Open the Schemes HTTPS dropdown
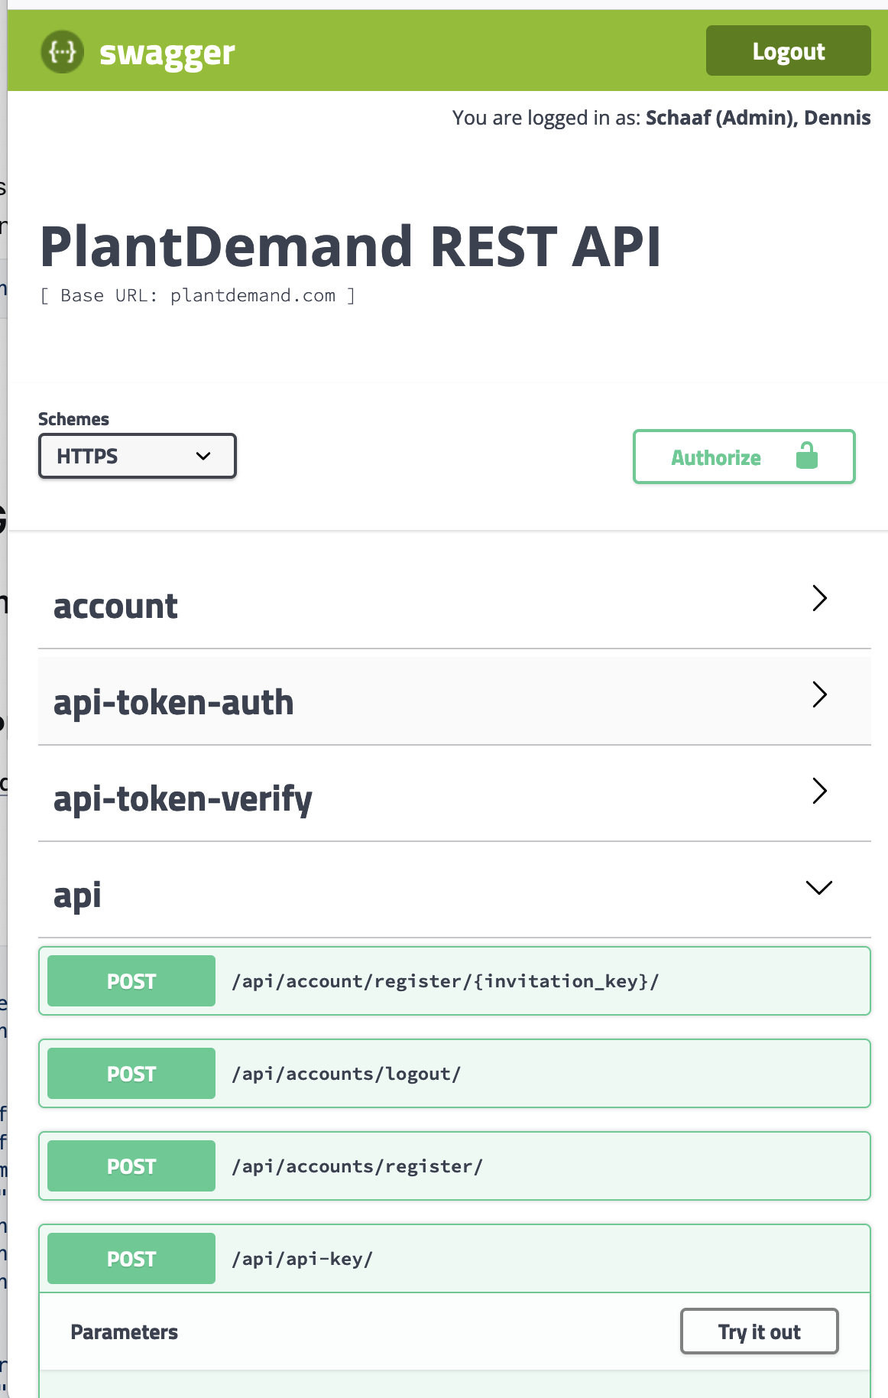 pos(137,456)
